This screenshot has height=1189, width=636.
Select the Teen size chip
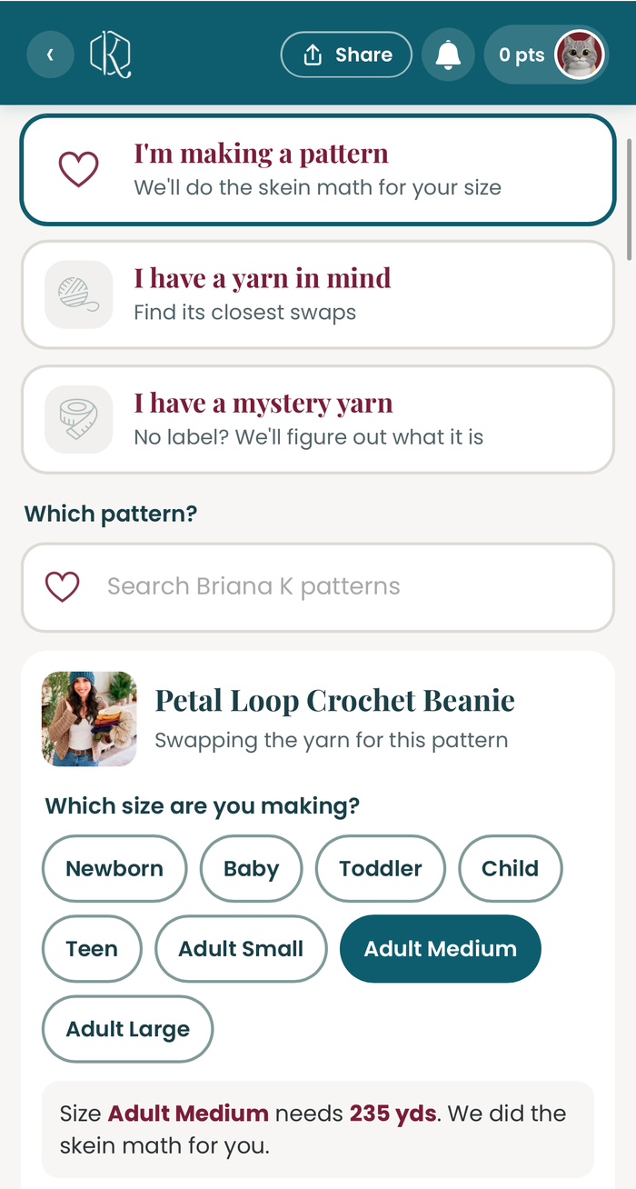click(92, 949)
